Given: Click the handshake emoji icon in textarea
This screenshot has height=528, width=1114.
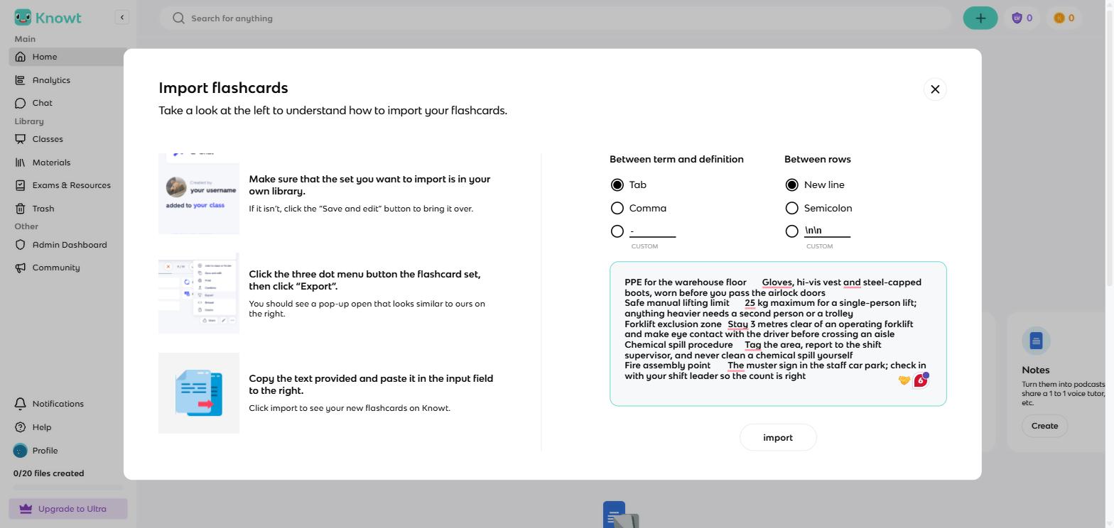Looking at the screenshot, I should [904, 380].
